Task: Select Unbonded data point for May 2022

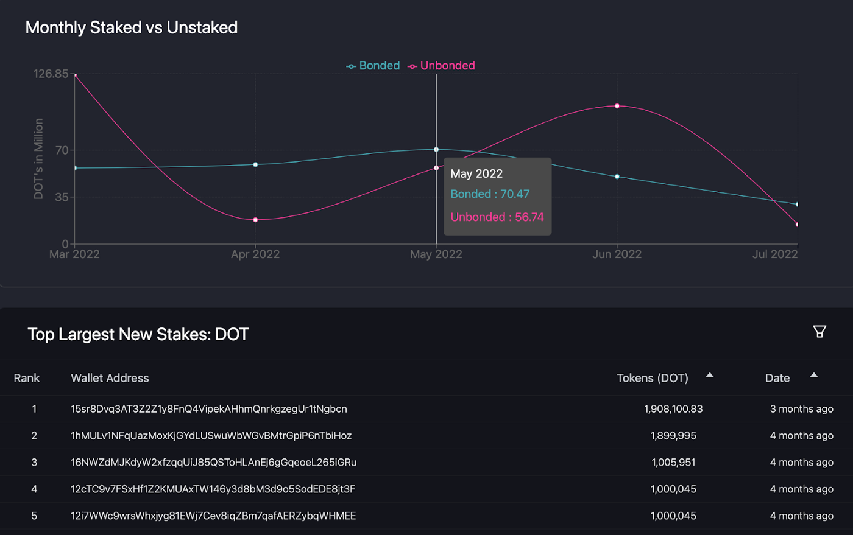Action: [436, 168]
